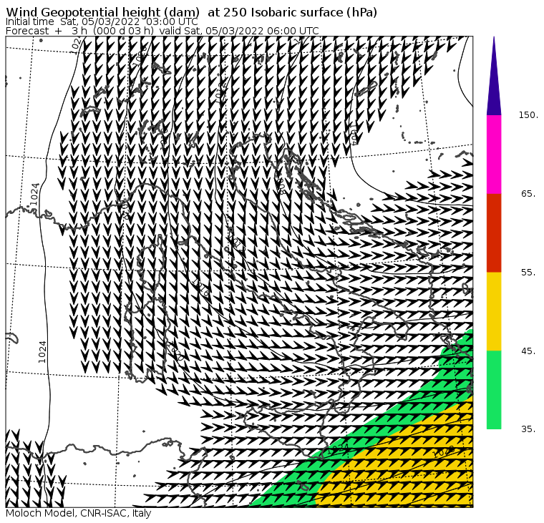Screen dimensions: 544x523
Task: Click the yellow 45-55 color band
Action: pos(494,311)
